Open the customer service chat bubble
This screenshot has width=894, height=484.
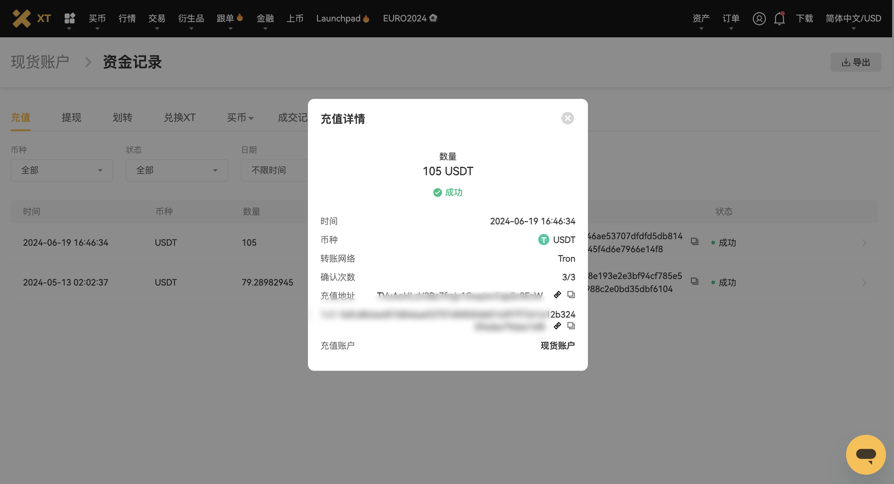click(866, 454)
